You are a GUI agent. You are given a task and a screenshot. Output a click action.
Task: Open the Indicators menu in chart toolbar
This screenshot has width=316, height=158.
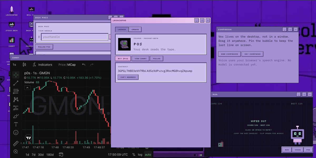coord(42,64)
